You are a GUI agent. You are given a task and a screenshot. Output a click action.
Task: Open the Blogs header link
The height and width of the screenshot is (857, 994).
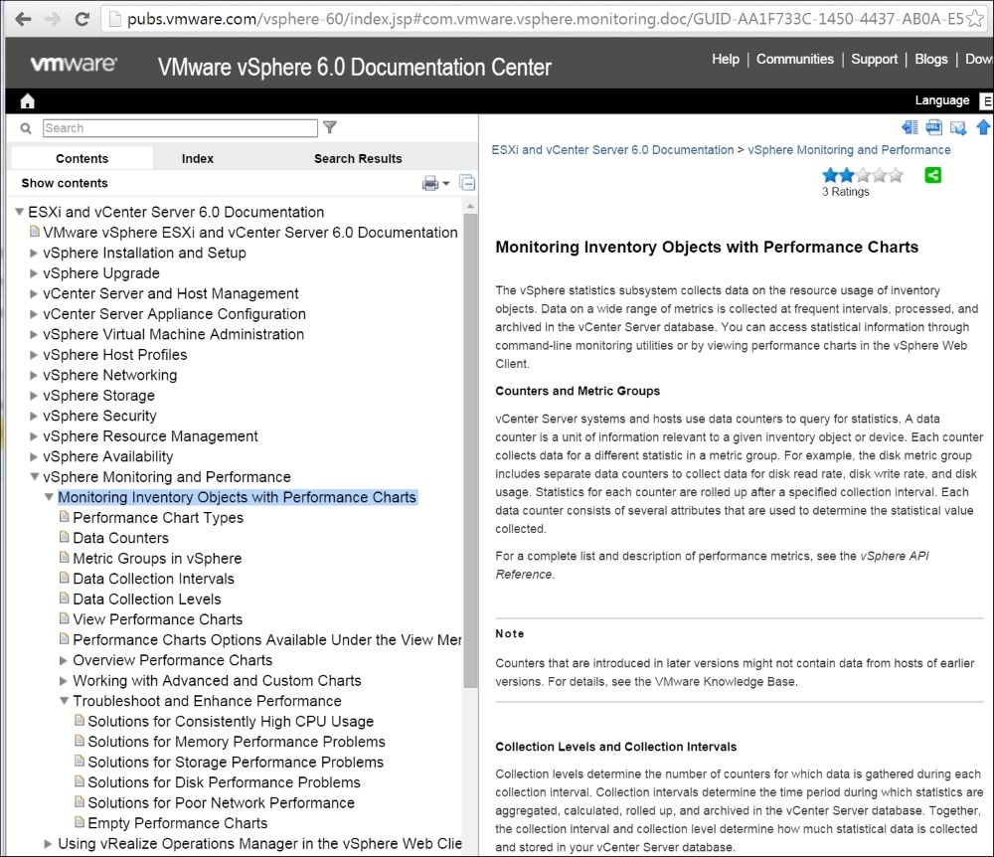tap(931, 59)
